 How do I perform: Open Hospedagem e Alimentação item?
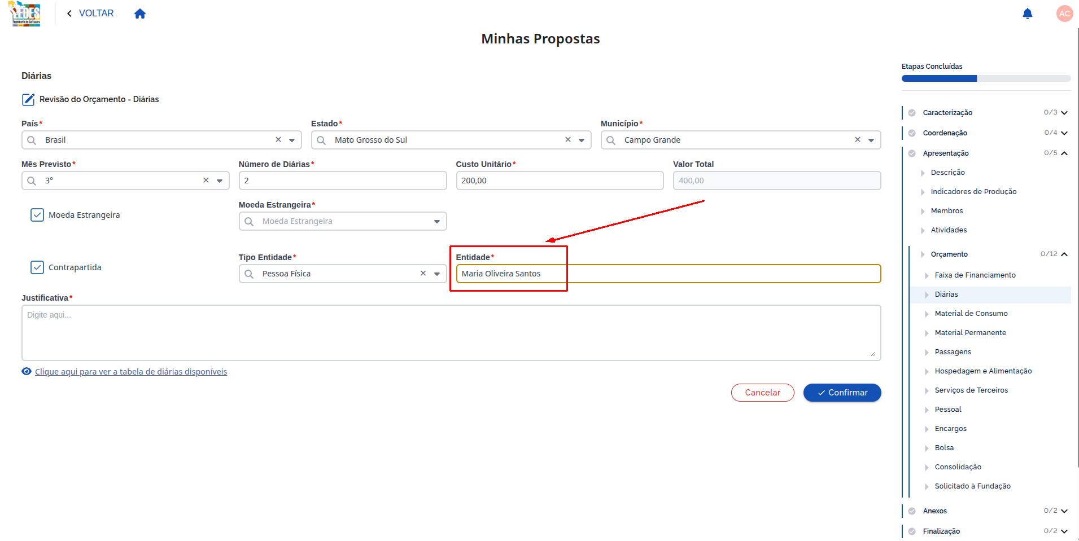(983, 371)
